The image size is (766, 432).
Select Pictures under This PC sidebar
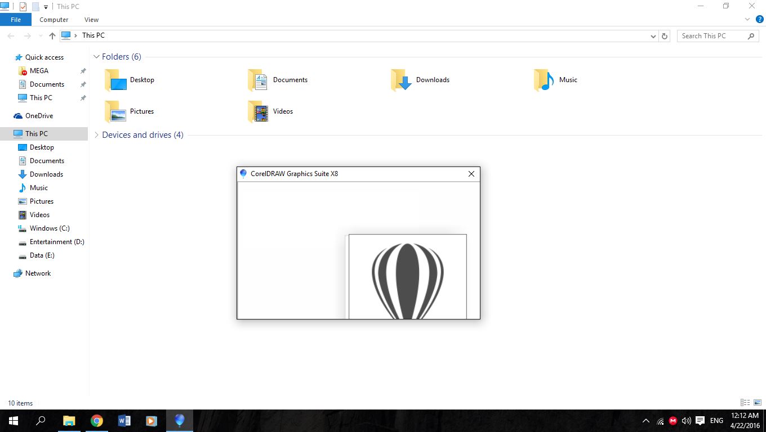(42, 201)
